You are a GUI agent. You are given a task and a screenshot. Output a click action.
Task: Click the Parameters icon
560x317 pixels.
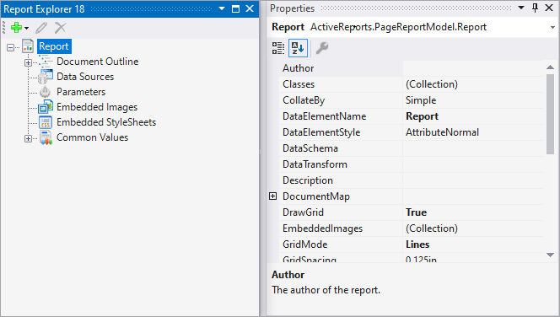(45, 92)
